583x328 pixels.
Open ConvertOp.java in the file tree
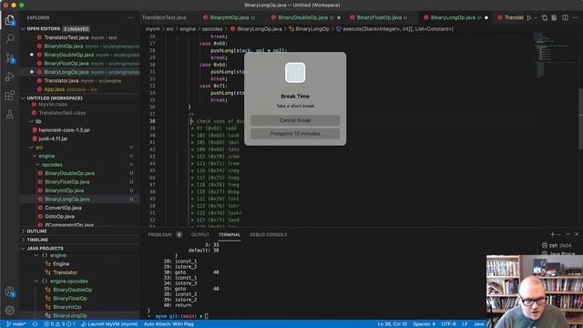(63, 208)
